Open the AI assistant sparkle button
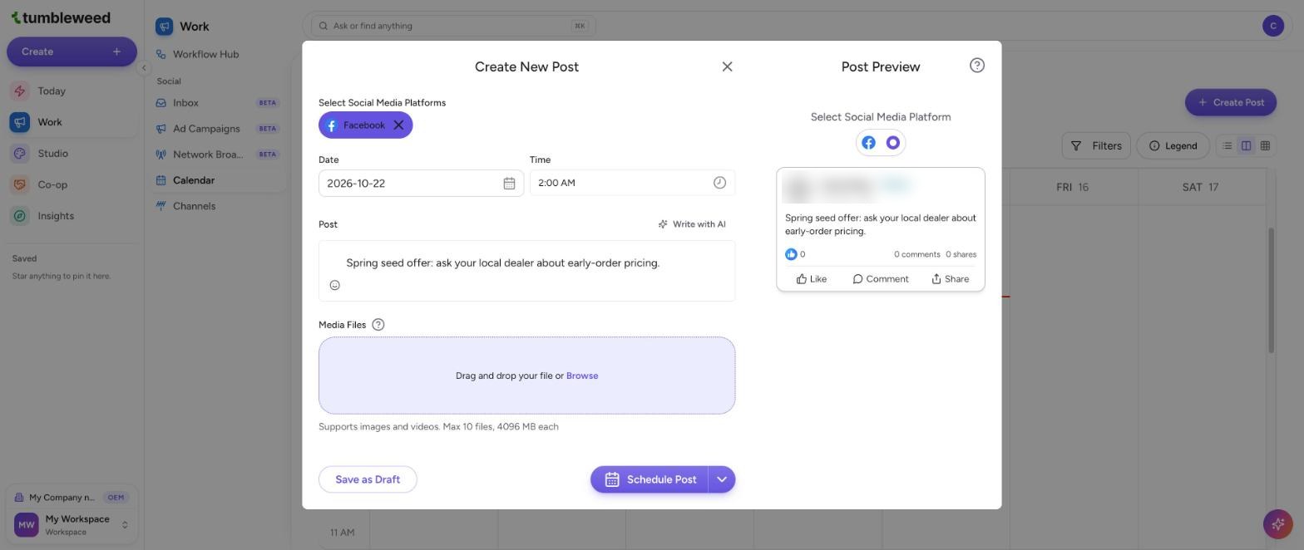The height and width of the screenshot is (550, 1304). pos(1277,524)
